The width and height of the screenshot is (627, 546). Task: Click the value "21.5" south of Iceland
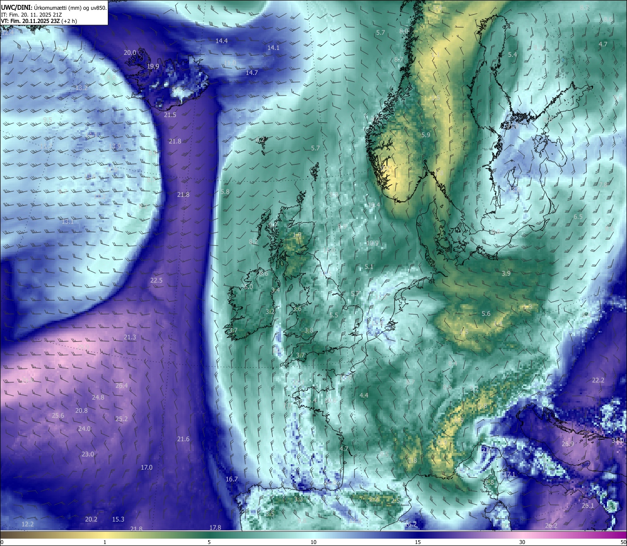pos(170,115)
